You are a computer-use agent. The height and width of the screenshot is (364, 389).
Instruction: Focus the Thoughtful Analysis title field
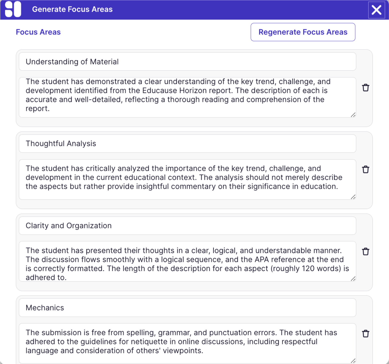[x=187, y=144]
